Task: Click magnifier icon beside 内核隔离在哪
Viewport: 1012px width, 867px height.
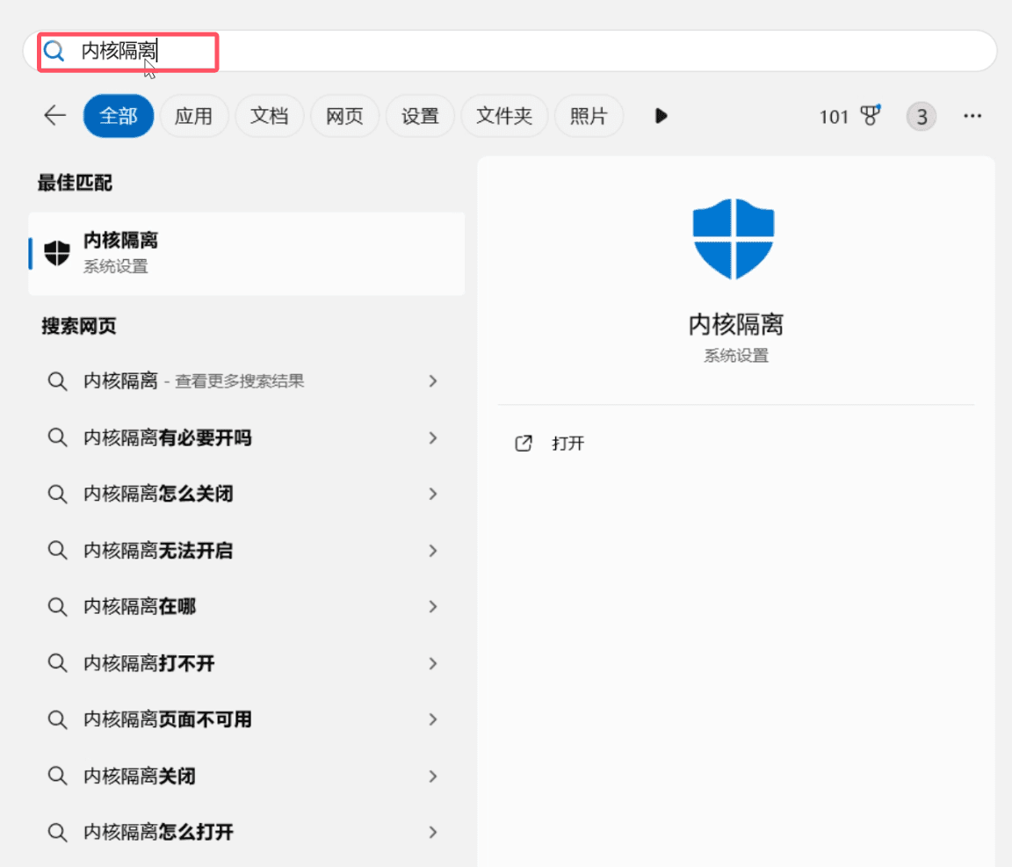Action: coord(57,607)
